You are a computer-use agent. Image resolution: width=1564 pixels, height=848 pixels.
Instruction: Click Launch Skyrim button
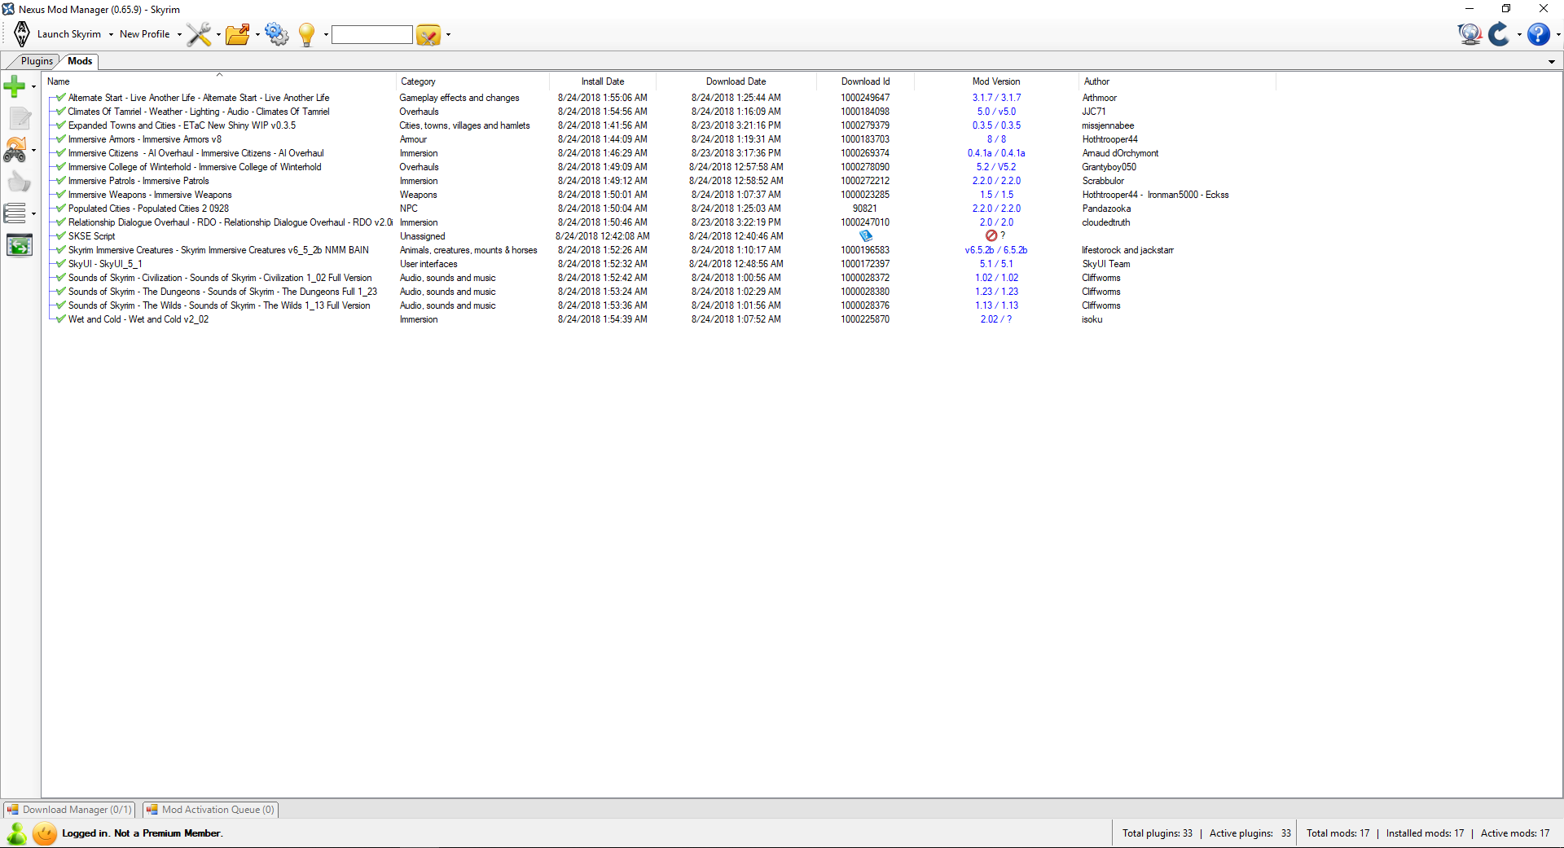(69, 34)
